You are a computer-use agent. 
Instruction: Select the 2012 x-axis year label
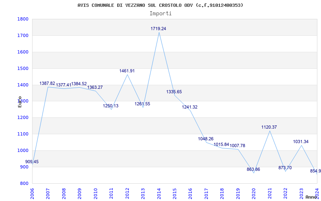tap(127, 194)
